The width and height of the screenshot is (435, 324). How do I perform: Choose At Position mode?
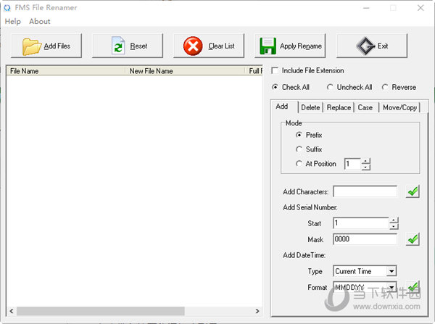(299, 164)
